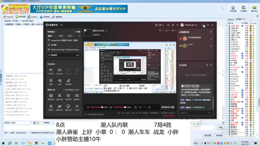The image size is (260, 146).
Task: Click the speaker volume slider handle
Action: 125,107
